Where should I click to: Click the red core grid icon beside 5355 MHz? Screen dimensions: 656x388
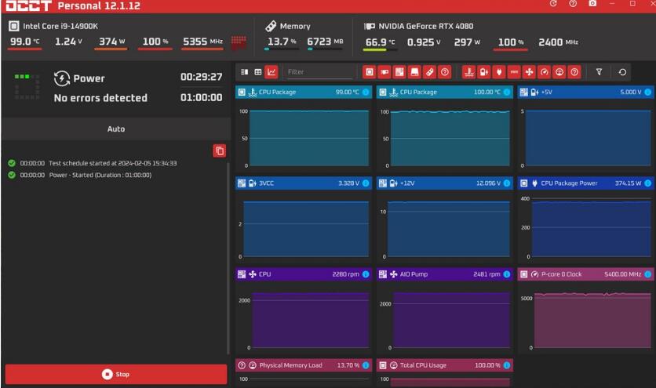coord(239,42)
